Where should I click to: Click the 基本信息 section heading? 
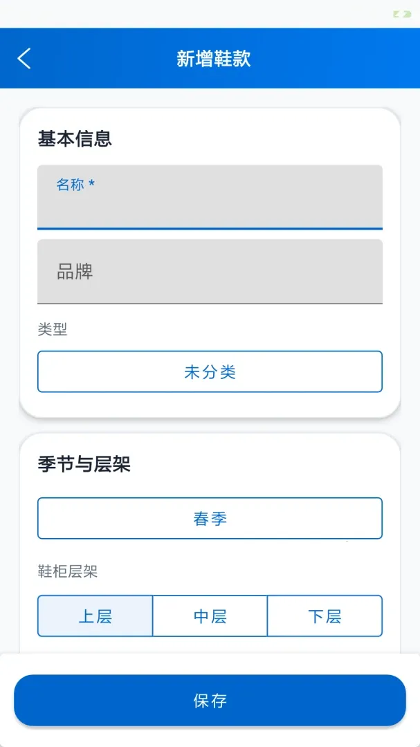75,139
